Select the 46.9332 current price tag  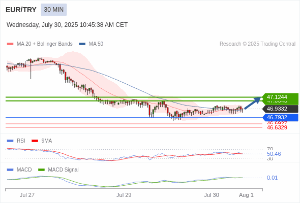280,109
